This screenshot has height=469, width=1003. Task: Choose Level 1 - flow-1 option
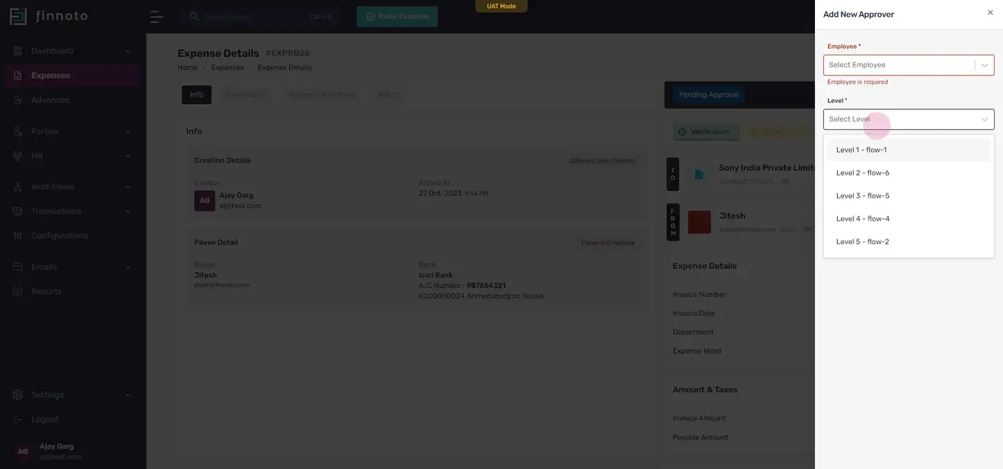(x=909, y=150)
